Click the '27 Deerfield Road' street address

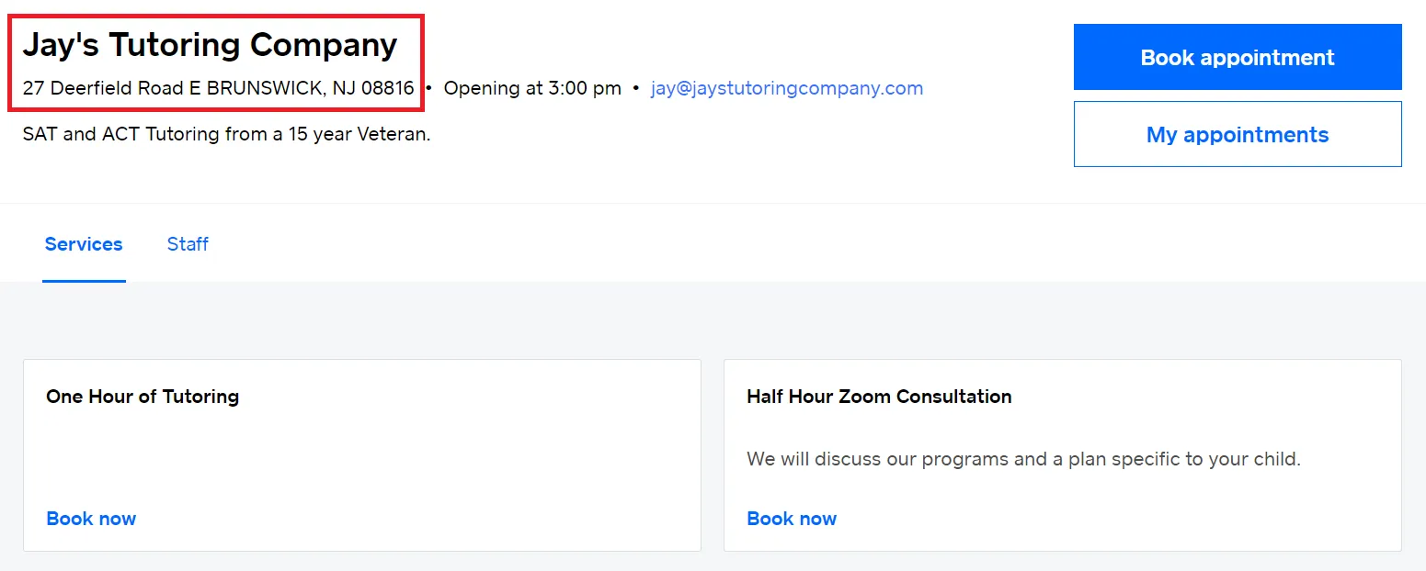103,89
